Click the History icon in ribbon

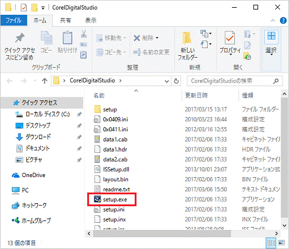(x=247, y=56)
